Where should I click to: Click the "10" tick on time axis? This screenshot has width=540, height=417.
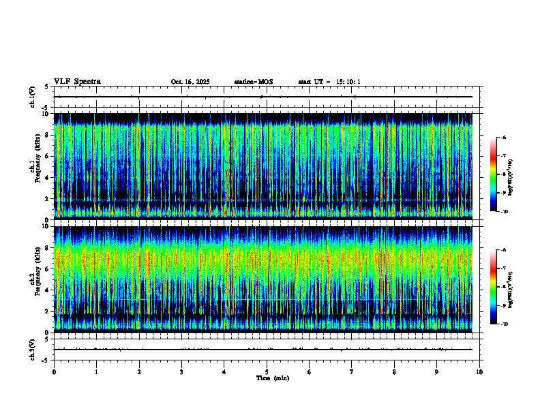pos(479,372)
